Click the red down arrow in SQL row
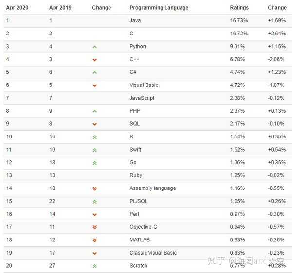This screenshot has width=292, height=273. (x=94, y=124)
